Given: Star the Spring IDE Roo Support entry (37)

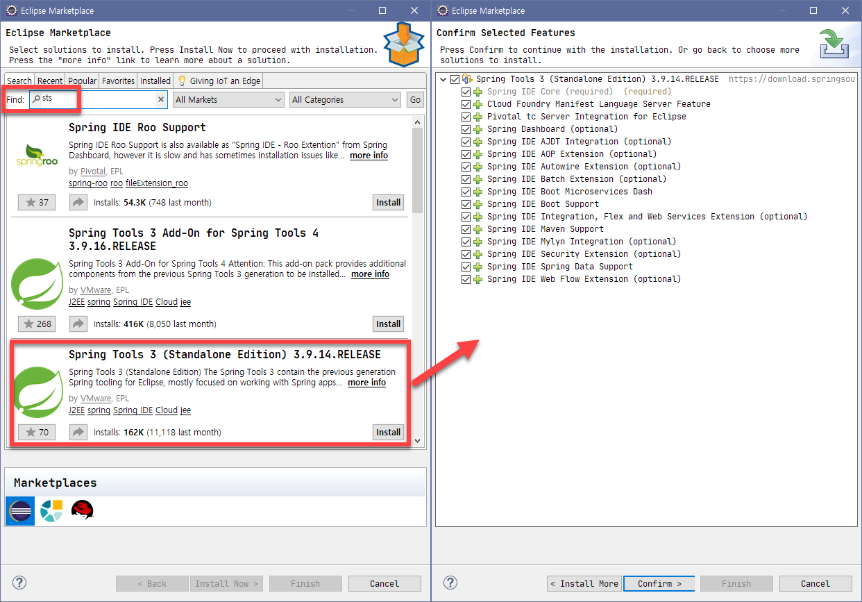Looking at the screenshot, I should (x=36, y=203).
